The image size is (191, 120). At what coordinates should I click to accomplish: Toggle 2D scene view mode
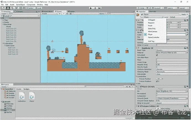pyautogui.click(x=60, y=14)
